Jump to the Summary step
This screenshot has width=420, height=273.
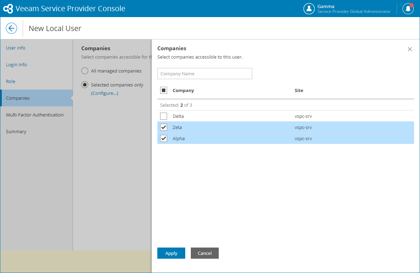[16, 131]
